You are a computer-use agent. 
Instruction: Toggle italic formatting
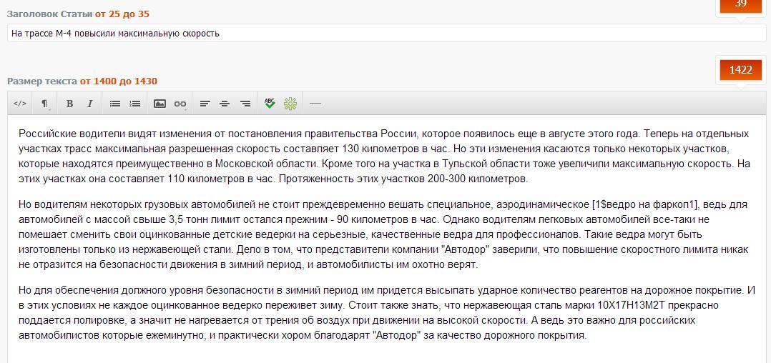coord(90,104)
